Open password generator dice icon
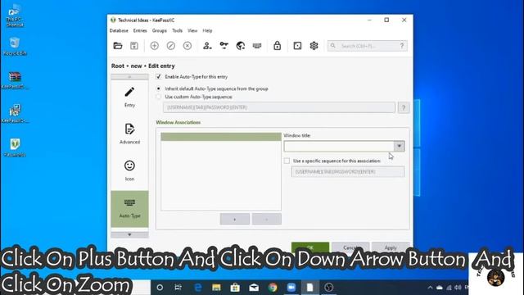Image resolution: width=524 pixels, height=295 pixels. click(297, 46)
